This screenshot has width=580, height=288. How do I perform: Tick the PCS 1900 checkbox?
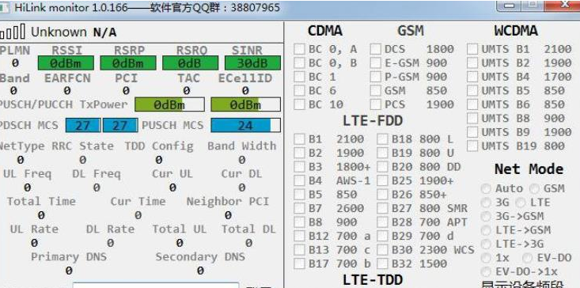(x=375, y=104)
